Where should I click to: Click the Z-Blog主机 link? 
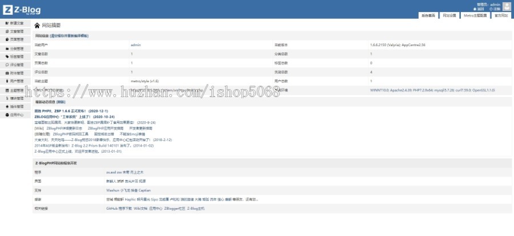[196, 209]
